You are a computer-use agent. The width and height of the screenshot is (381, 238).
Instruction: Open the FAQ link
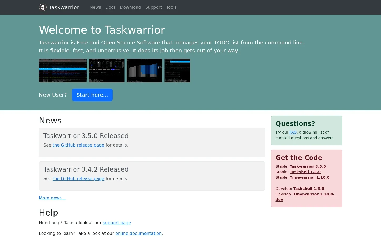[x=293, y=132]
